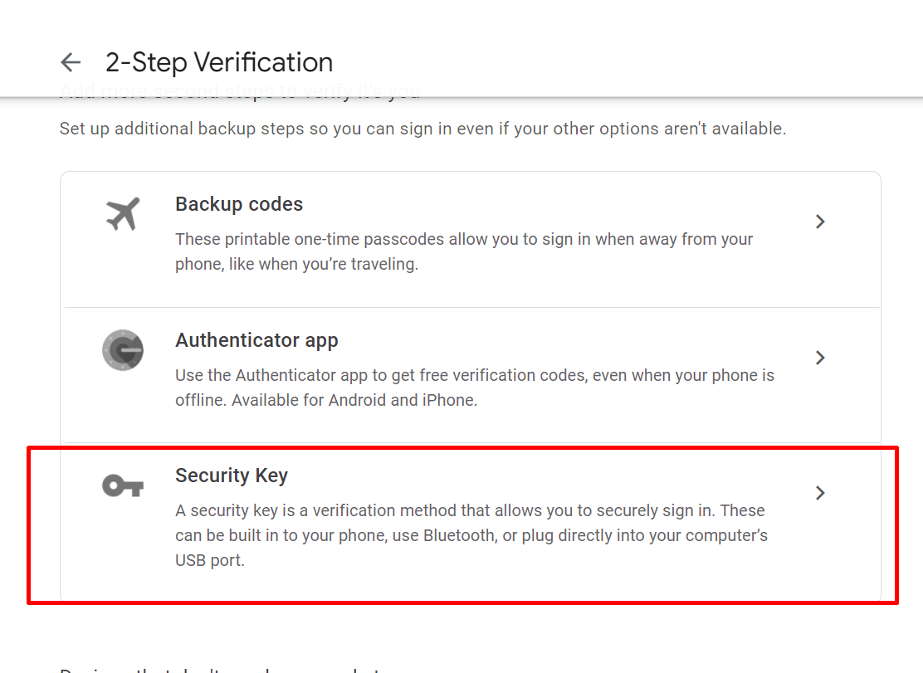Open the Security Key title
The width and height of the screenshot is (923, 673).
232,475
